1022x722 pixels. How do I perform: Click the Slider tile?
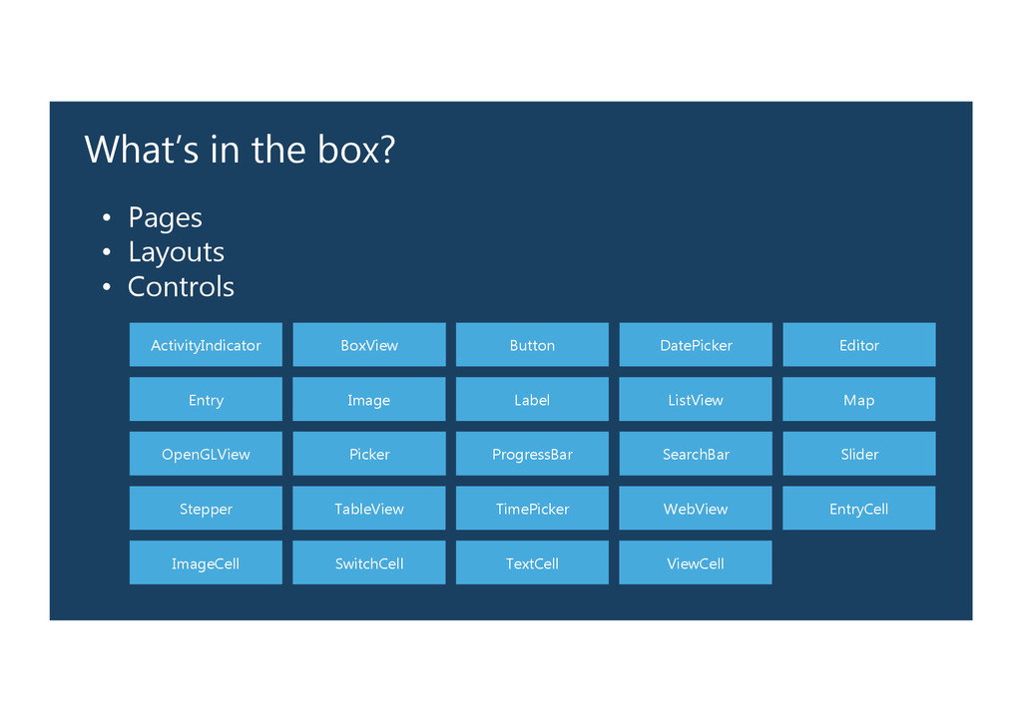point(859,453)
